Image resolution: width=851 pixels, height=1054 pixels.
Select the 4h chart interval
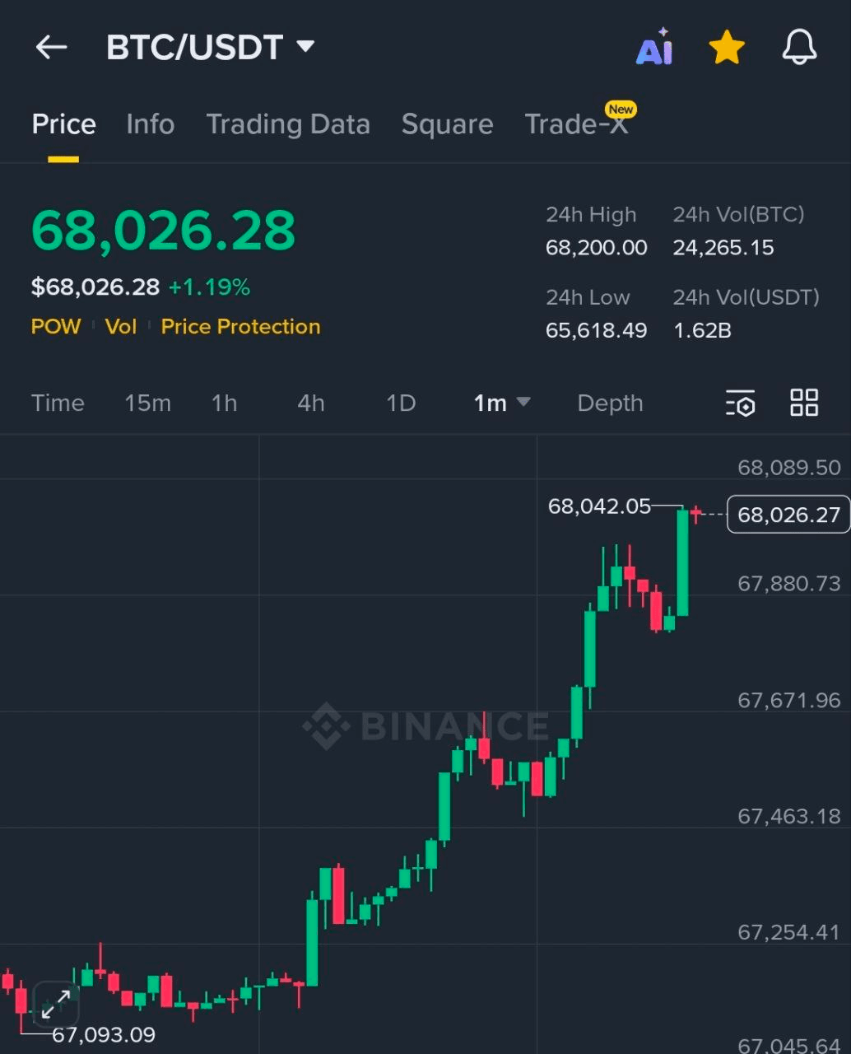(x=310, y=403)
